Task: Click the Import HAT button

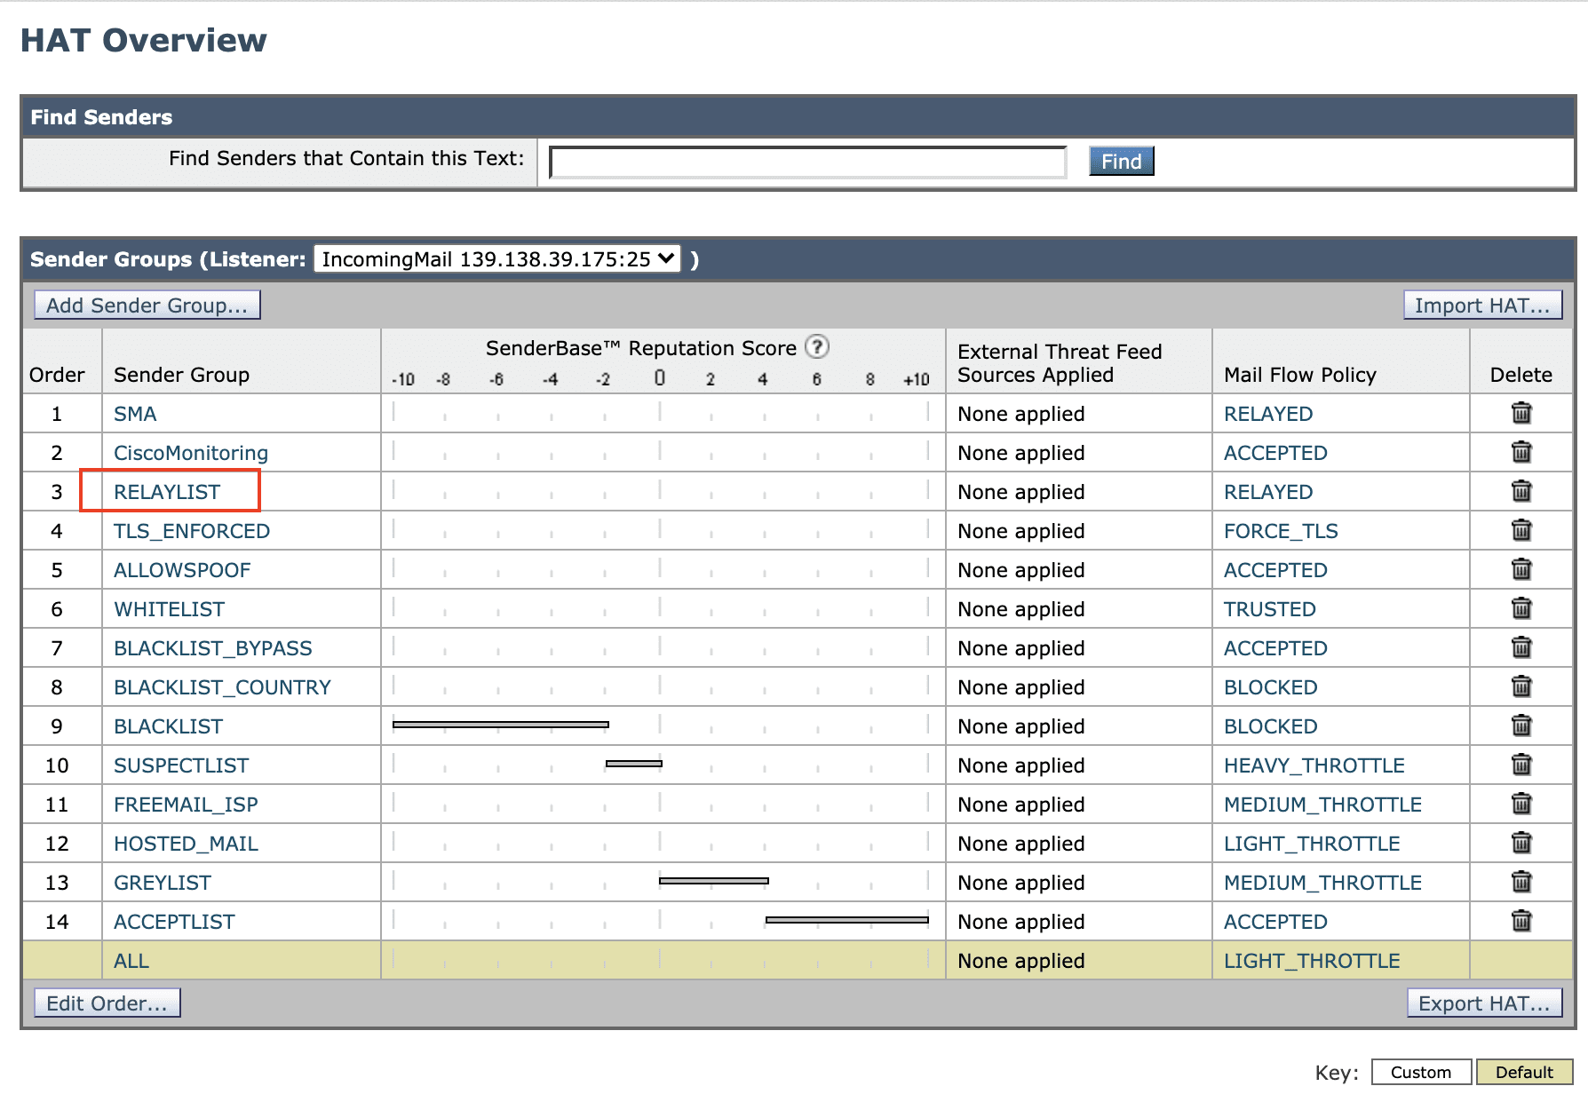Action: click(1481, 305)
